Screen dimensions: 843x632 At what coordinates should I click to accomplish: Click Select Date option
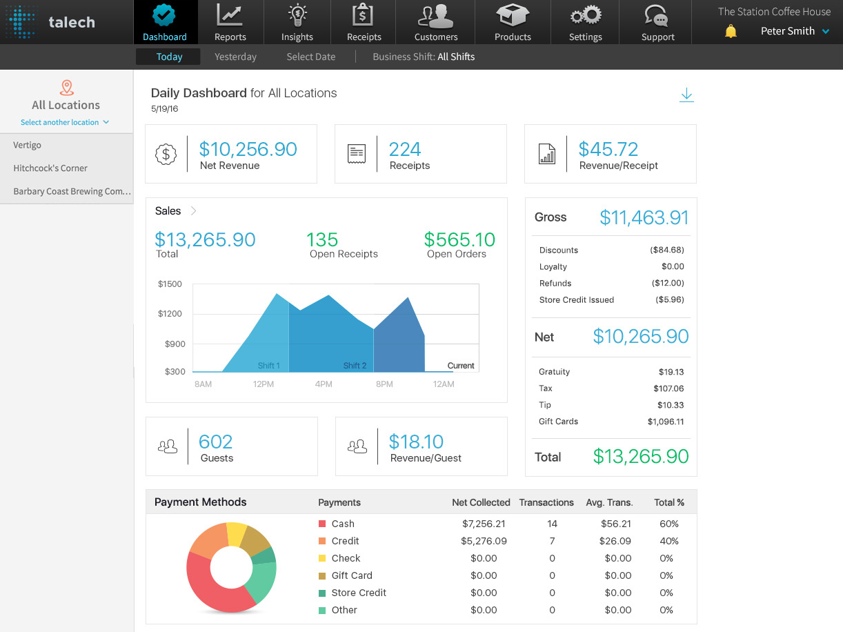click(x=310, y=57)
